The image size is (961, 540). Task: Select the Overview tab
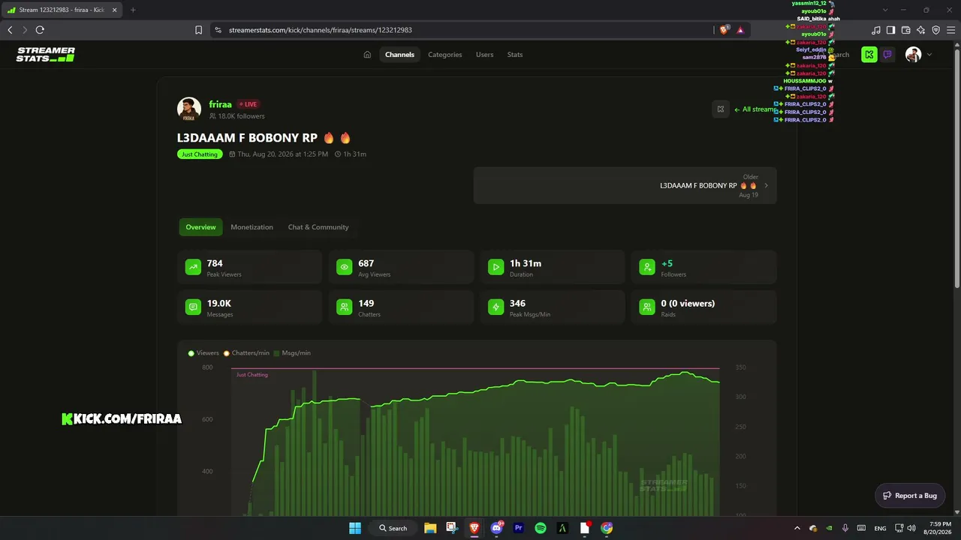click(x=200, y=227)
